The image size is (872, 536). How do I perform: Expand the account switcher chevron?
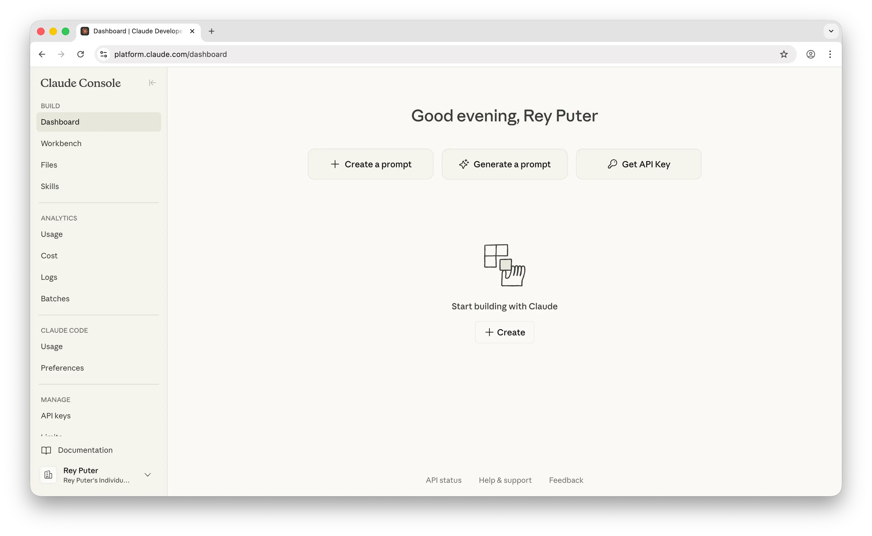pyautogui.click(x=148, y=475)
